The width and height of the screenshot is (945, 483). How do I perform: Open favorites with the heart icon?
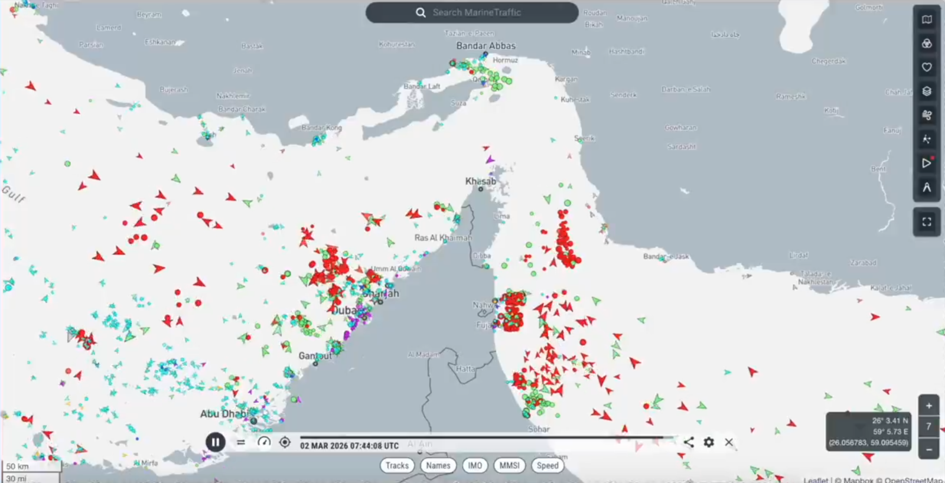[x=927, y=67]
